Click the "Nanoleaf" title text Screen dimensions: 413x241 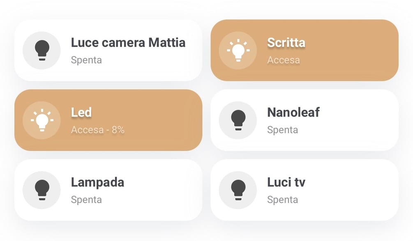[x=293, y=112]
